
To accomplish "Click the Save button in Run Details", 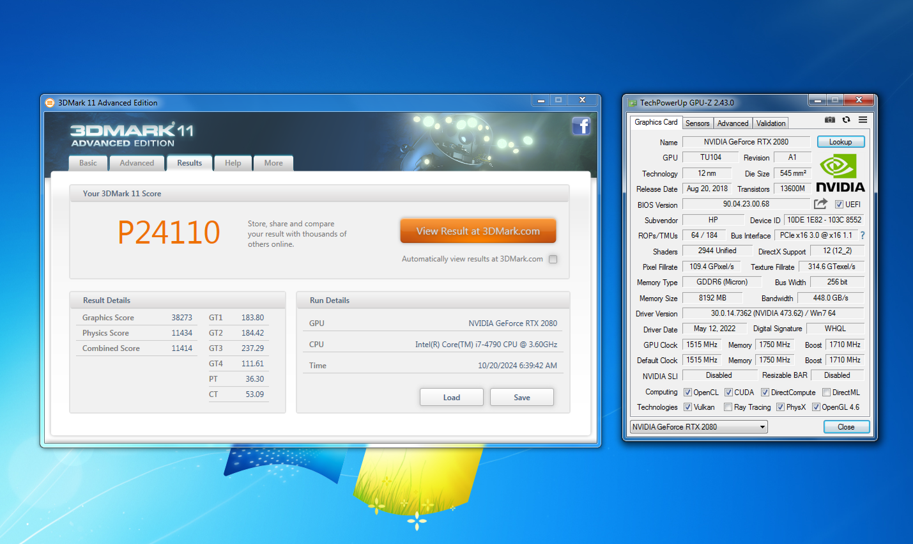I will click(x=522, y=398).
